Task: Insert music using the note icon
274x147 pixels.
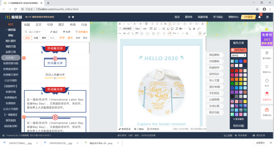Action: [x=177, y=29]
